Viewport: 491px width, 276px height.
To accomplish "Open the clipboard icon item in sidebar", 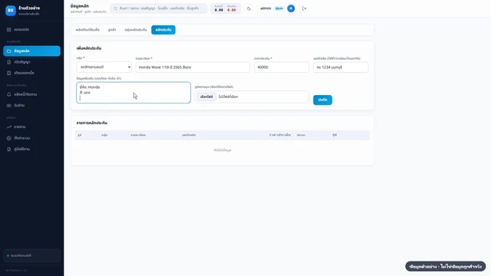I will pos(8,73).
